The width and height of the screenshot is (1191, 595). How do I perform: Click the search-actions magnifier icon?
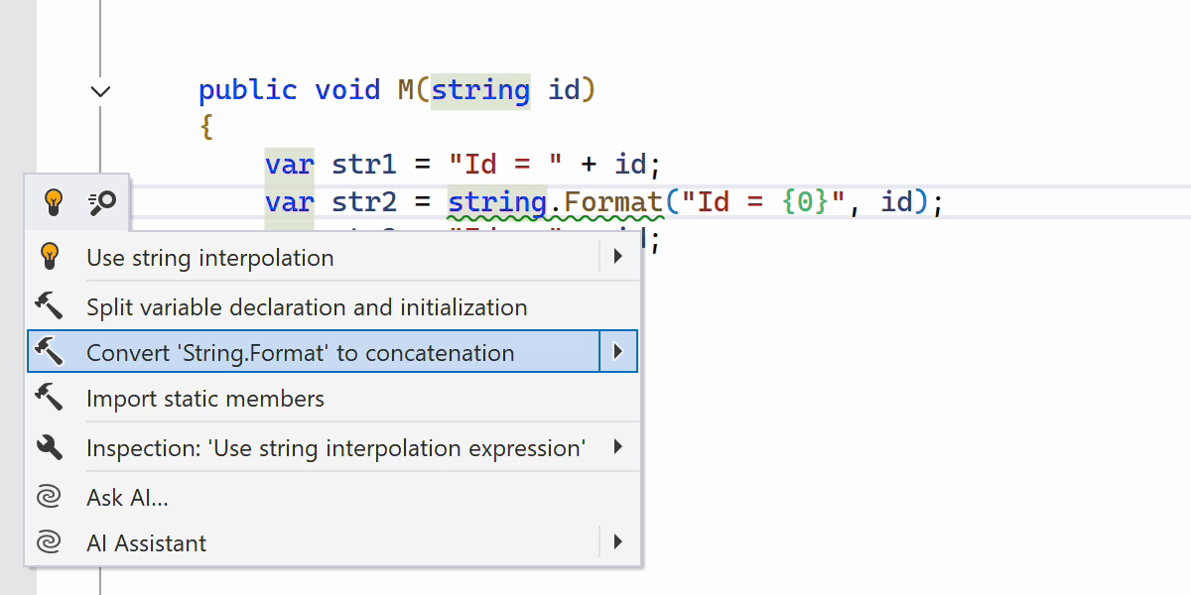pyautogui.click(x=102, y=202)
